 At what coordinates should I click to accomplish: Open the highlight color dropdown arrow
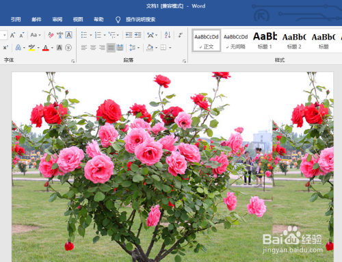[38, 48]
